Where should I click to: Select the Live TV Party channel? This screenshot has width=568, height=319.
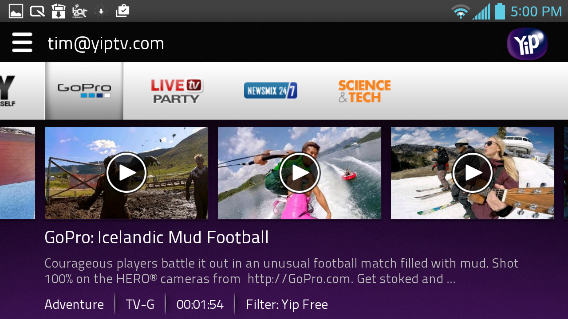click(177, 91)
